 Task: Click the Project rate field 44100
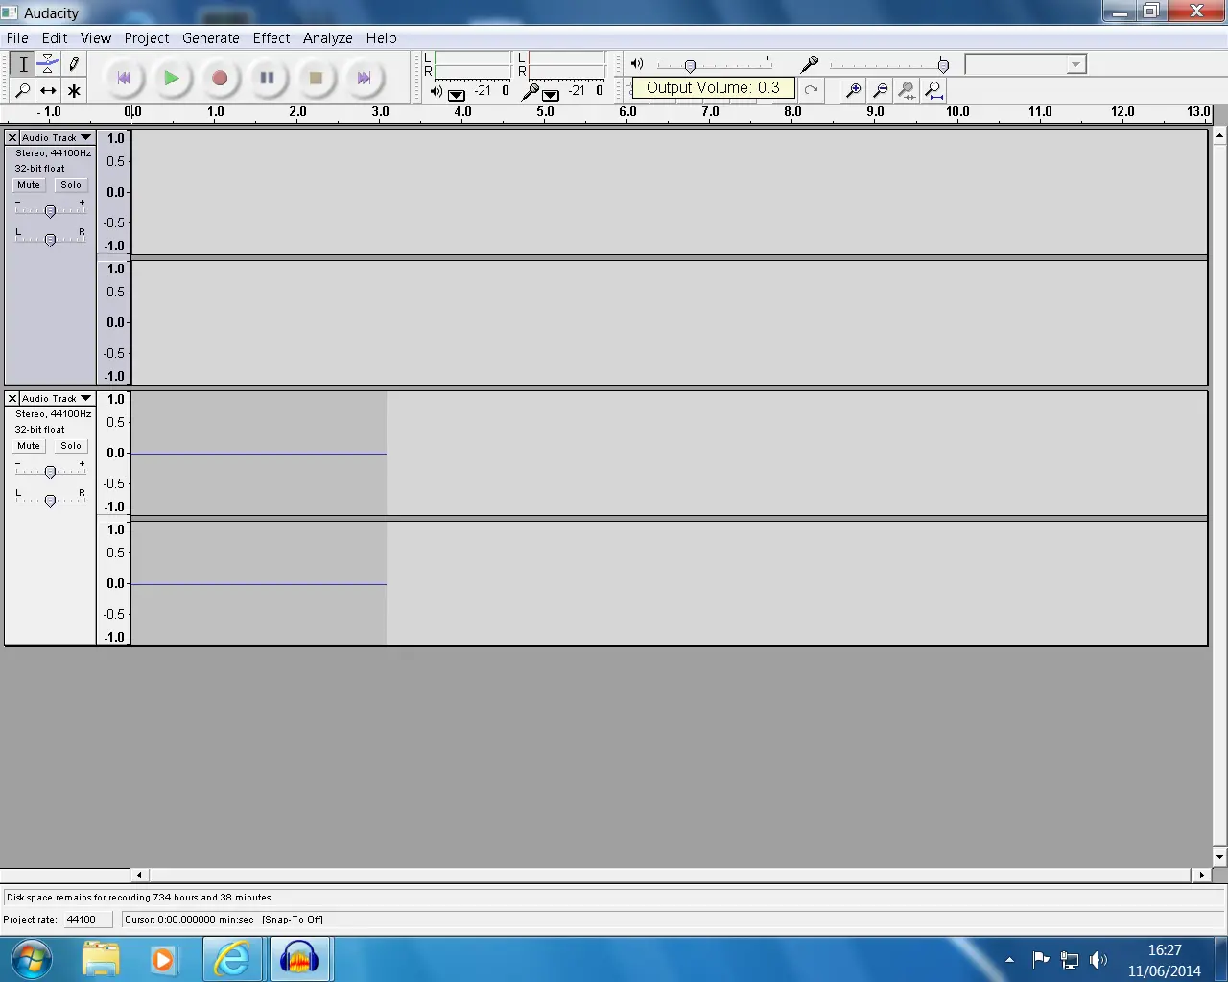click(87, 919)
